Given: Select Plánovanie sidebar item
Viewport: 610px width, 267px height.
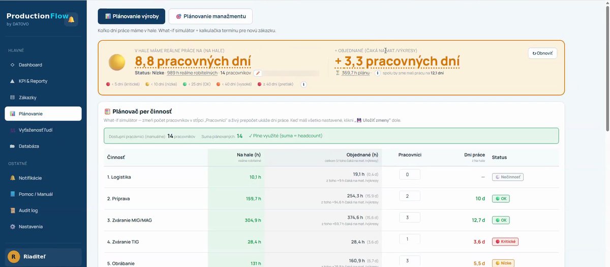Looking at the screenshot, I should pos(43,114).
